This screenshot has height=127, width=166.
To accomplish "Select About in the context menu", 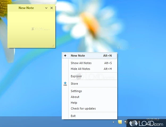I will point(75,97).
